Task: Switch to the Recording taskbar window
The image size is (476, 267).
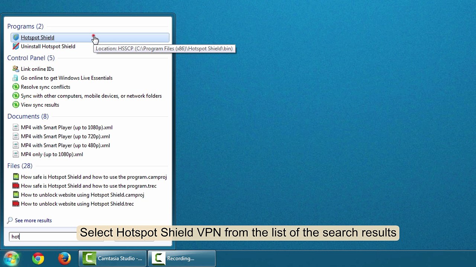Action: (181, 258)
